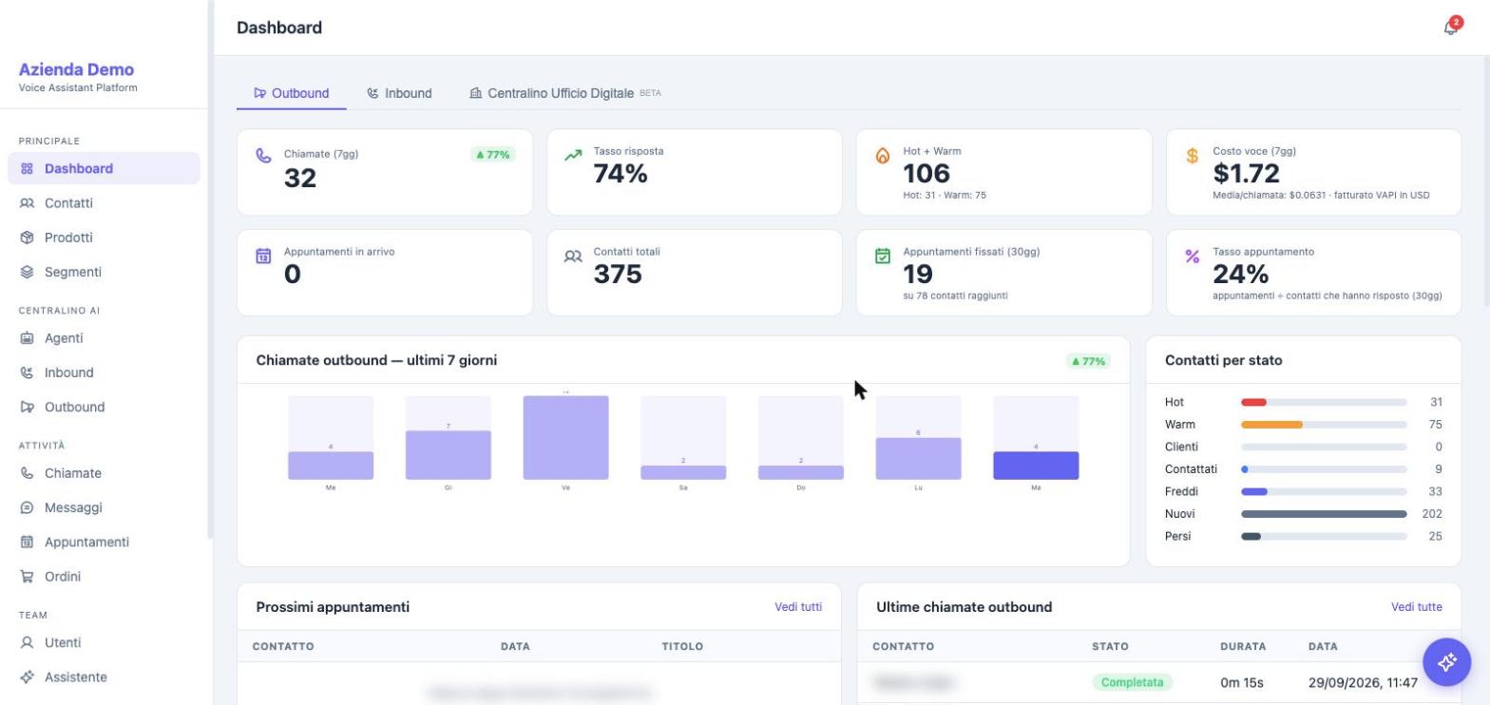Viewport: 1490px width, 705px height.
Task: Go to Contatti in the sidebar
Action: point(104,202)
